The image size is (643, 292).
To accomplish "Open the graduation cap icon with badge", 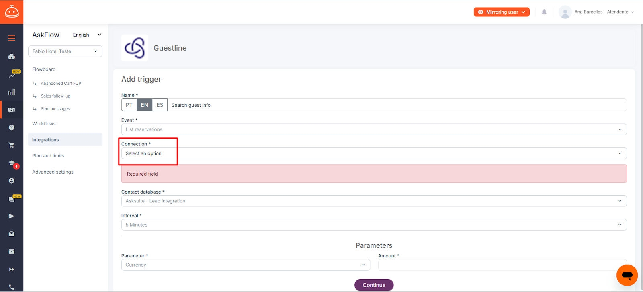I will 12,164.
